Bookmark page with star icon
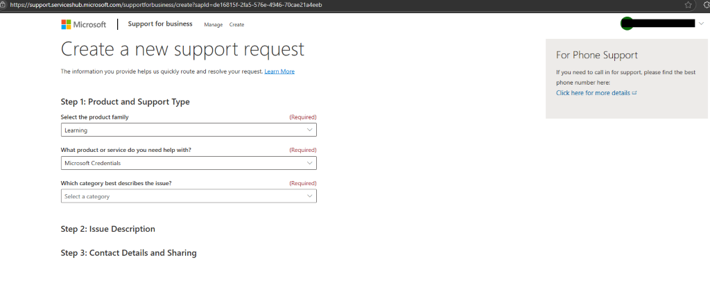Viewport: 710px width, 301px height. pyautogui.click(x=689, y=5)
